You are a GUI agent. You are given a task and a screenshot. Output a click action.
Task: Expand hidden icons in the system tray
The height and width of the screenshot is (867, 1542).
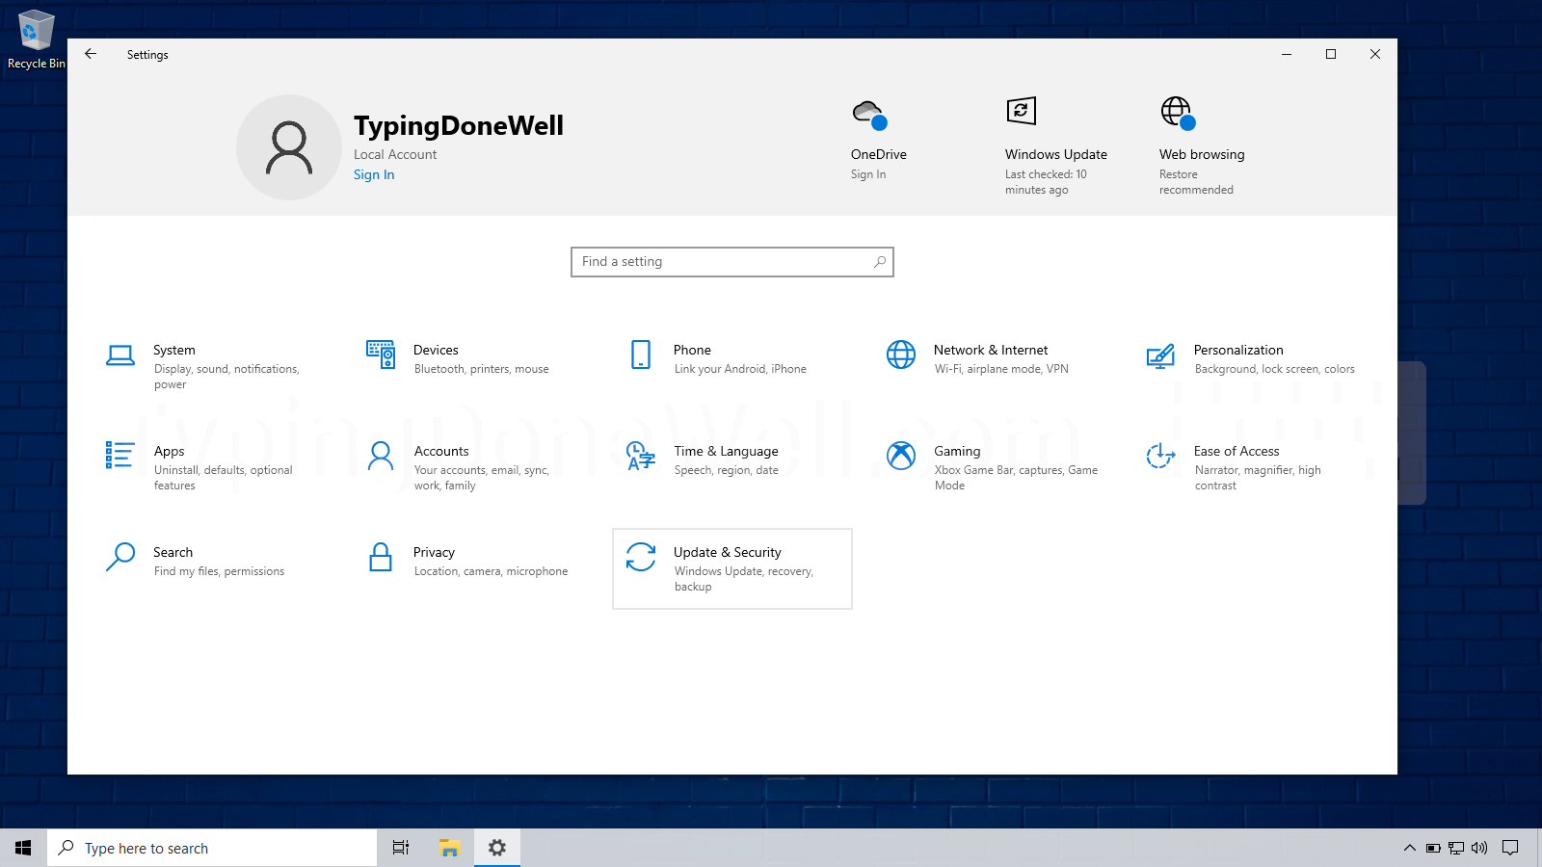1409,848
